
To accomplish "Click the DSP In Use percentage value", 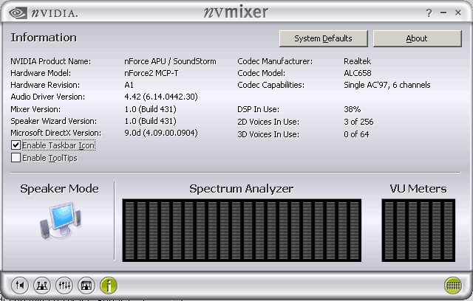I will coord(352,109).
